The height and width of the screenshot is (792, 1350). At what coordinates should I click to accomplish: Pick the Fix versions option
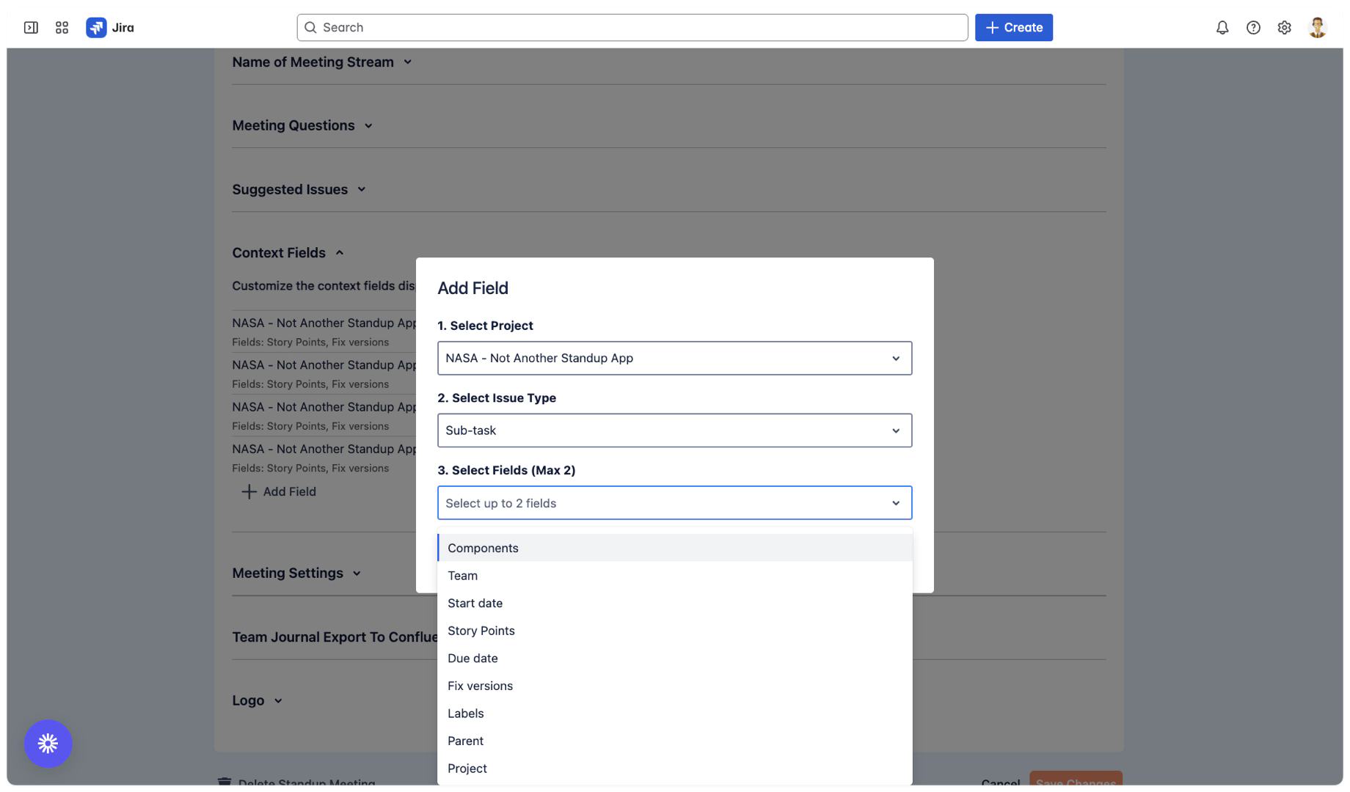(674, 686)
